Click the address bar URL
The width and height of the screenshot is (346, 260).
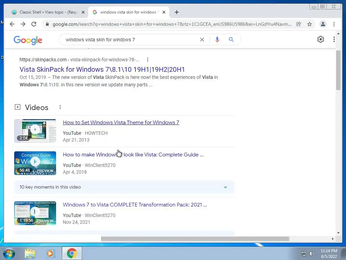coord(172,24)
